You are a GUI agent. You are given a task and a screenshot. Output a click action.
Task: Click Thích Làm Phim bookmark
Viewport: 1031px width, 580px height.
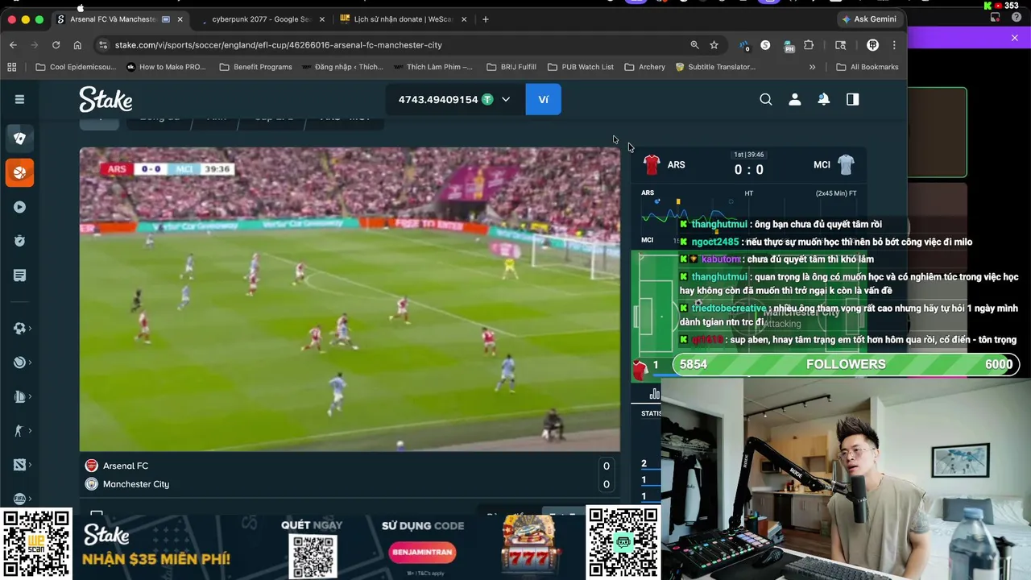pos(433,67)
